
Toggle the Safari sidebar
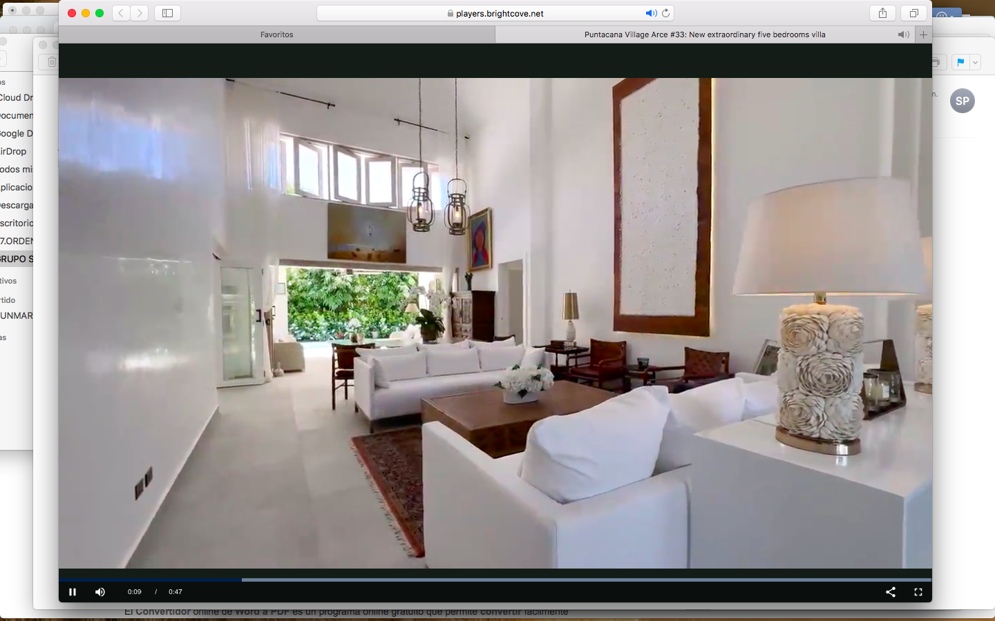coord(167,13)
